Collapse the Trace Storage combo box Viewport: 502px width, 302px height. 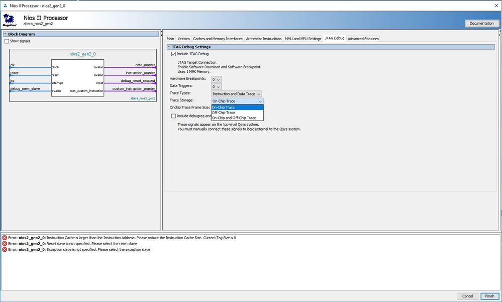coord(237,101)
